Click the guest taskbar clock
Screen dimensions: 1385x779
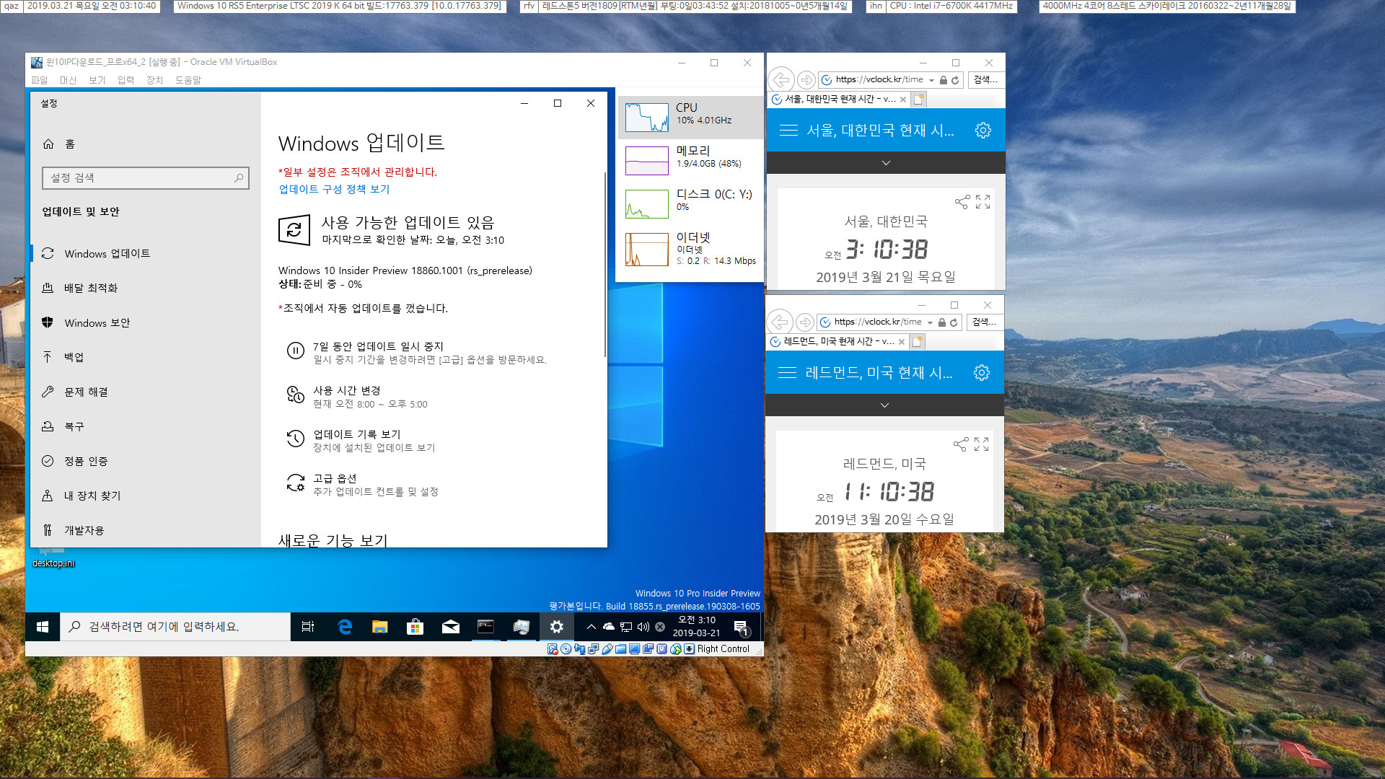696,627
